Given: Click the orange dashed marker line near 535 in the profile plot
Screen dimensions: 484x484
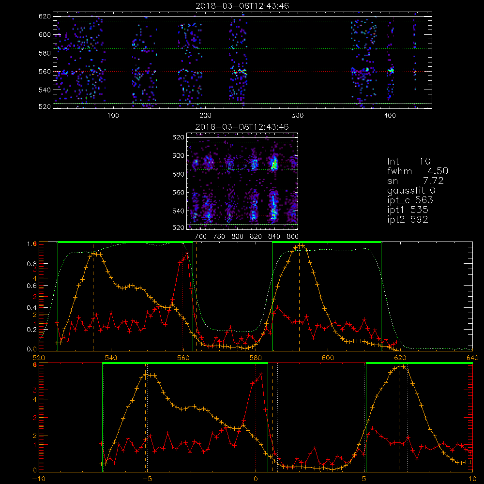Looking at the screenshot, I should (x=93, y=297).
